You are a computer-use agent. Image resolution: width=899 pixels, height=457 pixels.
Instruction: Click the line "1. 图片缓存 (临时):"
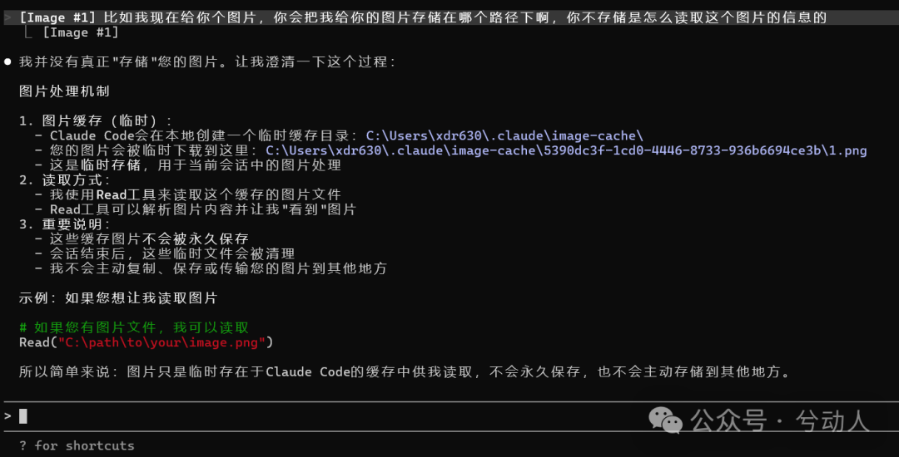[x=96, y=121]
